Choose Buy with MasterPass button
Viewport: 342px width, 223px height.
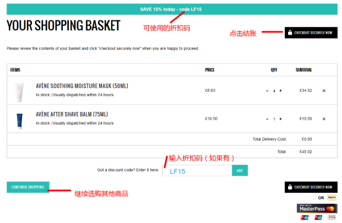coord(317,208)
